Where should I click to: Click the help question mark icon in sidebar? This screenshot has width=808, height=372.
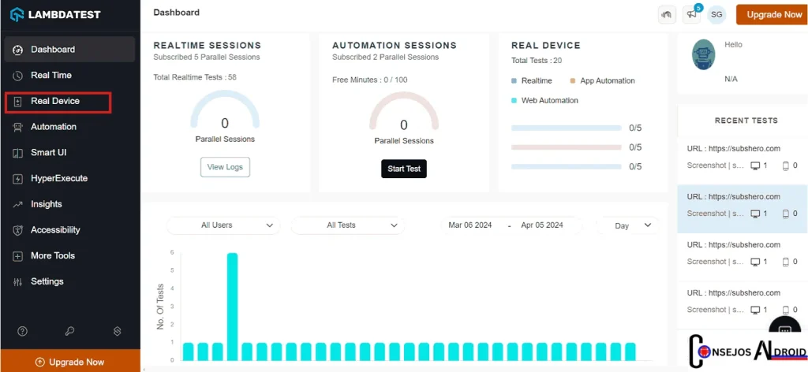tap(23, 331)
